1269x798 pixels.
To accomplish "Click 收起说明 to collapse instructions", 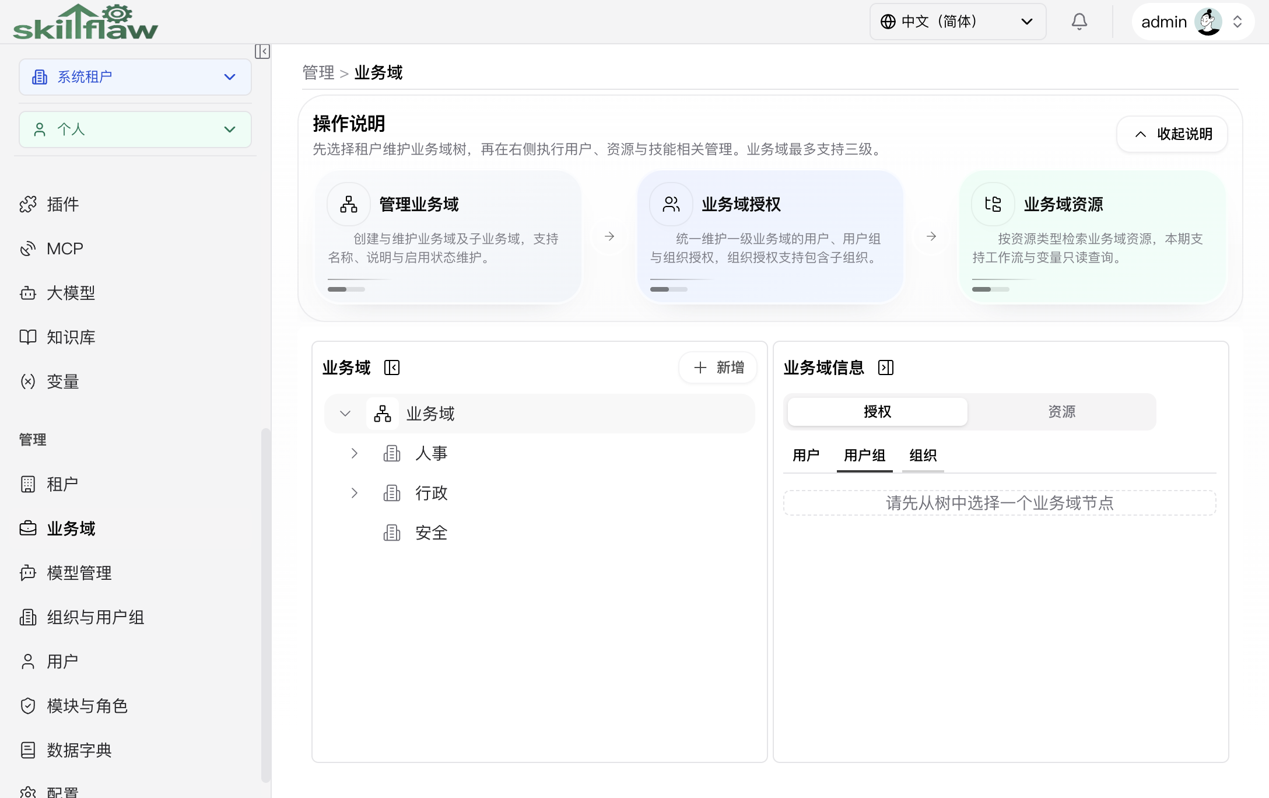I will coord(1172,134).
